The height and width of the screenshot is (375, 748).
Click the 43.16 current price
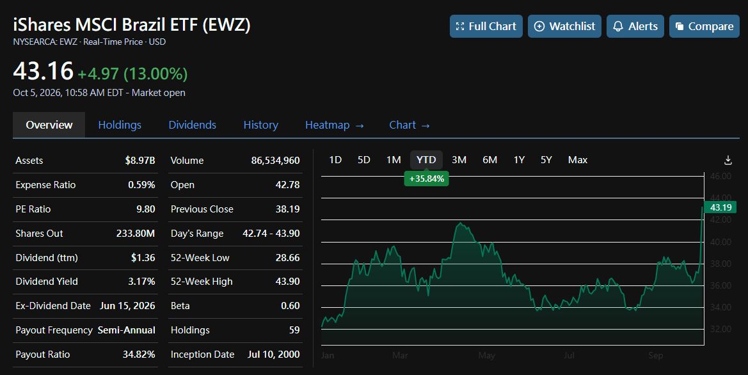tap(43, 71)
